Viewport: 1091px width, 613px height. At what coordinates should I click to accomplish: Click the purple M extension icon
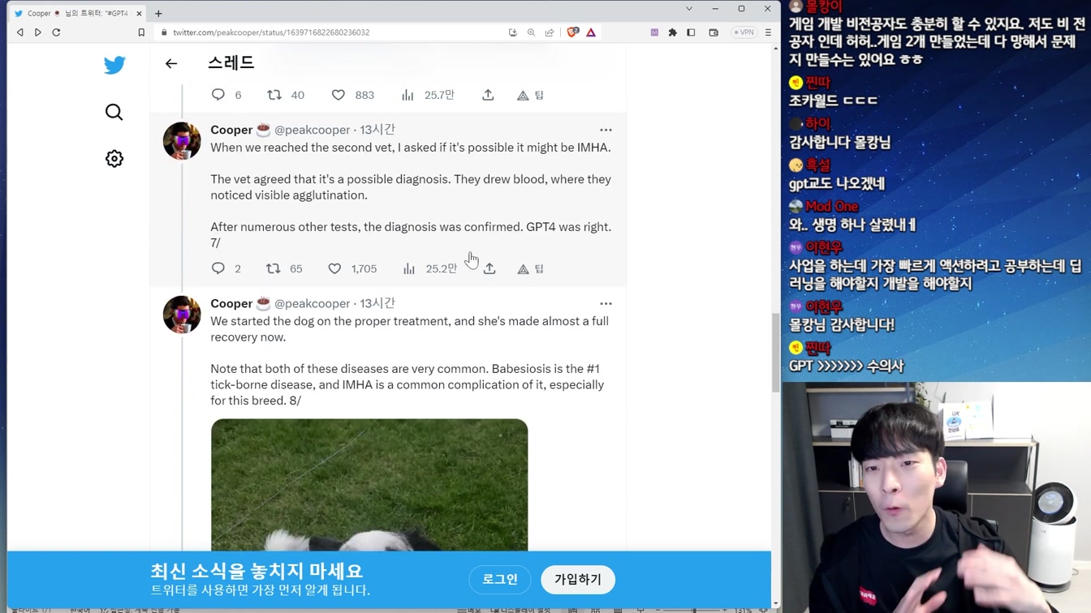pyautogui.click(x=654, y=32)
